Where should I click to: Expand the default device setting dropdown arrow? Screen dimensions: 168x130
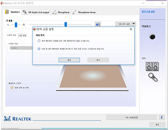[134, 24]
